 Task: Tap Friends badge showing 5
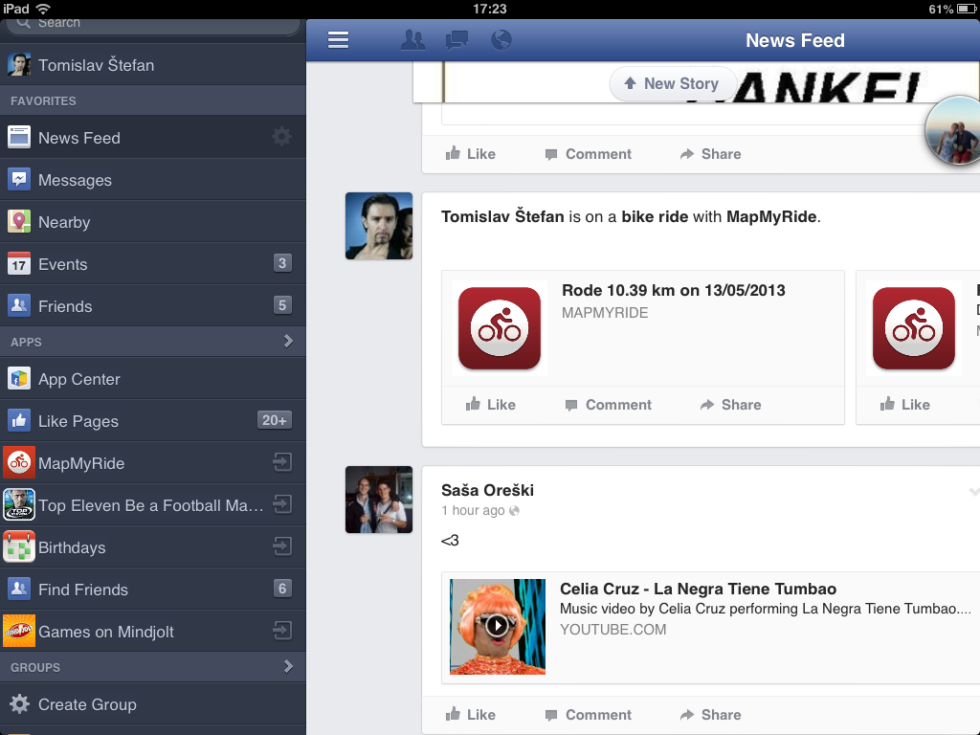282,305
